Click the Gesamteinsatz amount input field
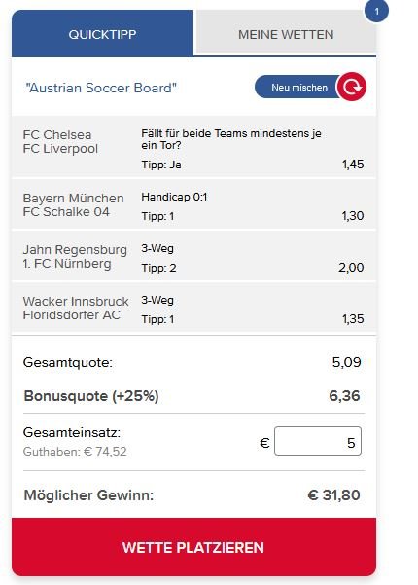 point(318,441)
